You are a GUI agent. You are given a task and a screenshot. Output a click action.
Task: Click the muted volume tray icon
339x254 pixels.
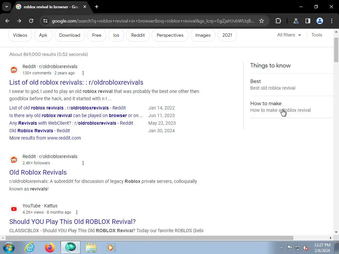click(306, 248)
